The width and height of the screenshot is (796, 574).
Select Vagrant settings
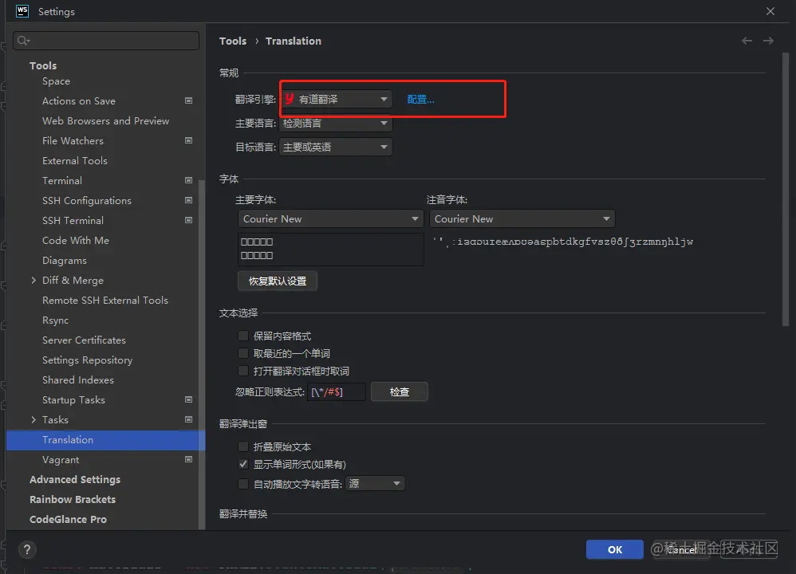tap(61, 460)
